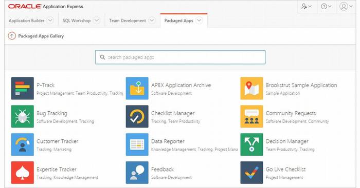
Task: Click the Customer Tracker title
Action: click(x=58, y=141)
